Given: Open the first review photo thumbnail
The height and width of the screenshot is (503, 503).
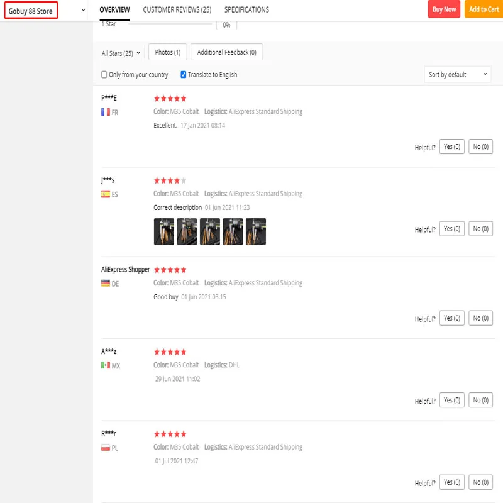Looking at the screenshot, I should point(164,231).
